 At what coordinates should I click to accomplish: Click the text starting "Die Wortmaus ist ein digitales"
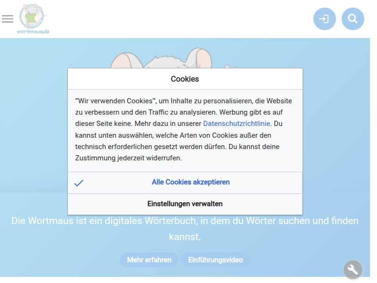click(x=185, y=229)
